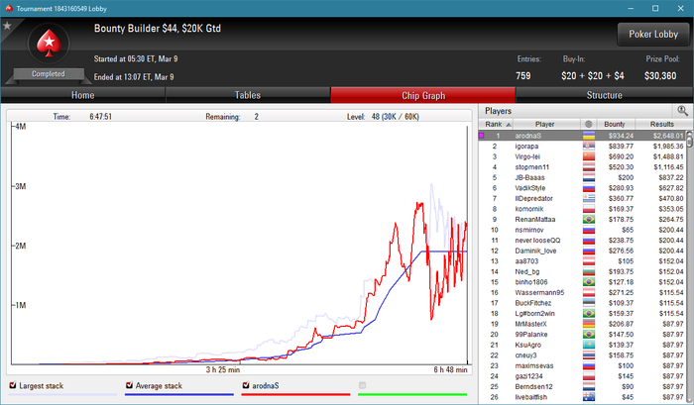This screenshot has height=405, width=694.
Task: Select player cneuy3 row
Action: (583, 355)
